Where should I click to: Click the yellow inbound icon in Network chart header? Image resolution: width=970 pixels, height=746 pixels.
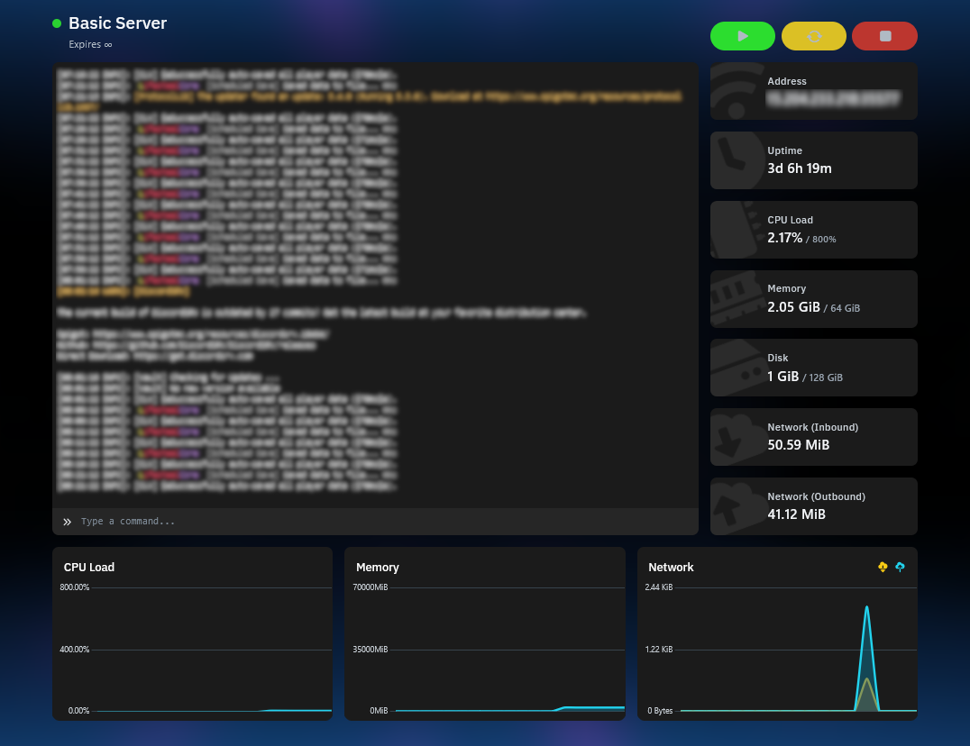[x=883, y=567]
